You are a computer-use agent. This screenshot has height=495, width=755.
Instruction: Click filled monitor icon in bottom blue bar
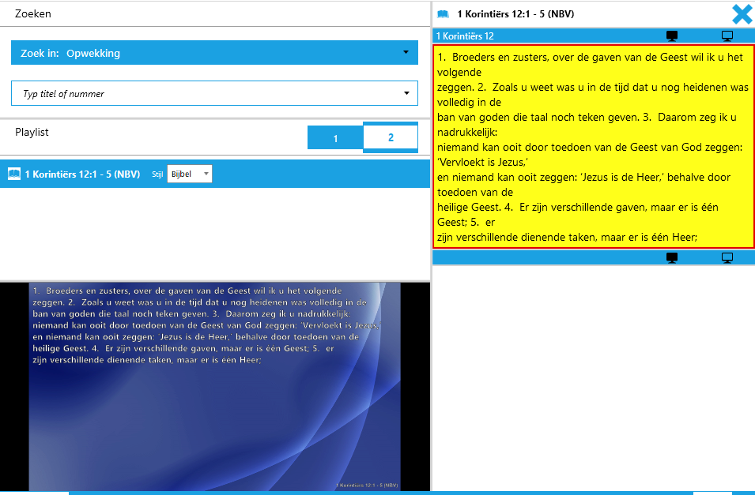tap(672, 258)
